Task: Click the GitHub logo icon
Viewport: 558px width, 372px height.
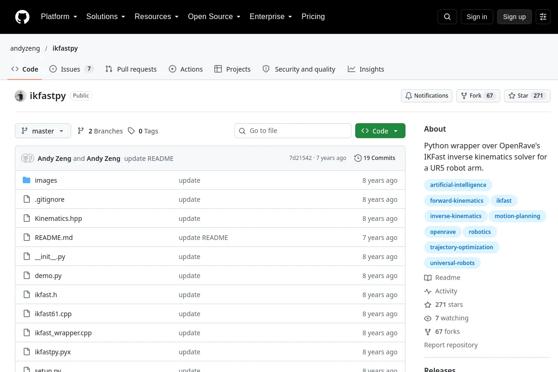Action: coord(22,17)
